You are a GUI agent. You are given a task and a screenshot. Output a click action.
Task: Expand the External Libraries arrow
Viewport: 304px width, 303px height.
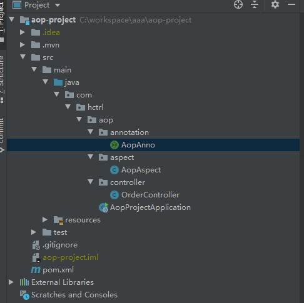point(11,282)
